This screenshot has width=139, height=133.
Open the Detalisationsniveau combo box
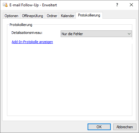pyautogui.click(x=96, y=34)
